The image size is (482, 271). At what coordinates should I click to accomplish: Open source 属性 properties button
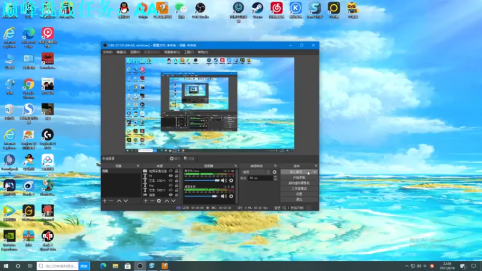coord(175,158)
